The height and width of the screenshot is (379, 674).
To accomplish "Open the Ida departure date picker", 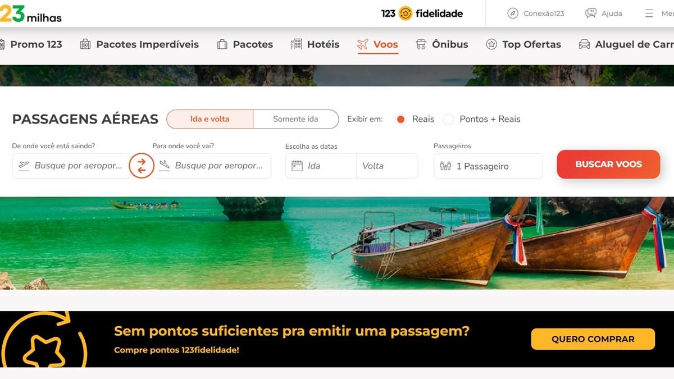I will [321, 166].
